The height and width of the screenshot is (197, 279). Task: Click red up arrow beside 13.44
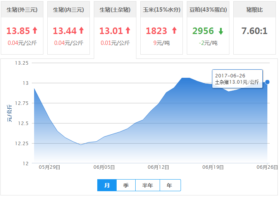(x=81, y=31)
